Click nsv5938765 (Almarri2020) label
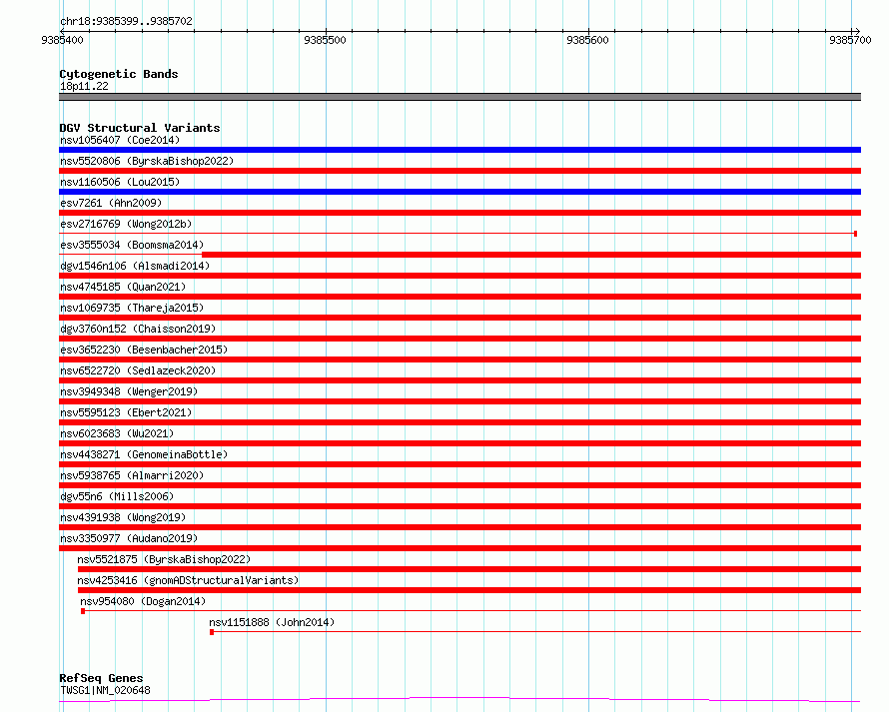Viewport: 889px width, 712px height. coord(132,475)
